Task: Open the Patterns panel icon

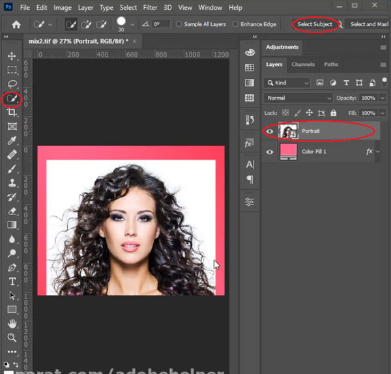Action: pyautogui.click(x=250, y=98)
